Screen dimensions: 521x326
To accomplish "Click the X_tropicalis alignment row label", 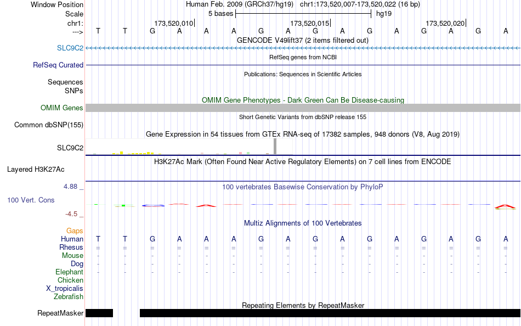I will [x=65, y=289].
